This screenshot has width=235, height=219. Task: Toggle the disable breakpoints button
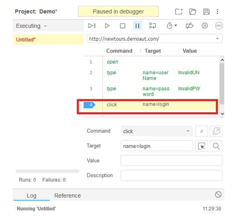pyautogui.click(x=190, y=26)
